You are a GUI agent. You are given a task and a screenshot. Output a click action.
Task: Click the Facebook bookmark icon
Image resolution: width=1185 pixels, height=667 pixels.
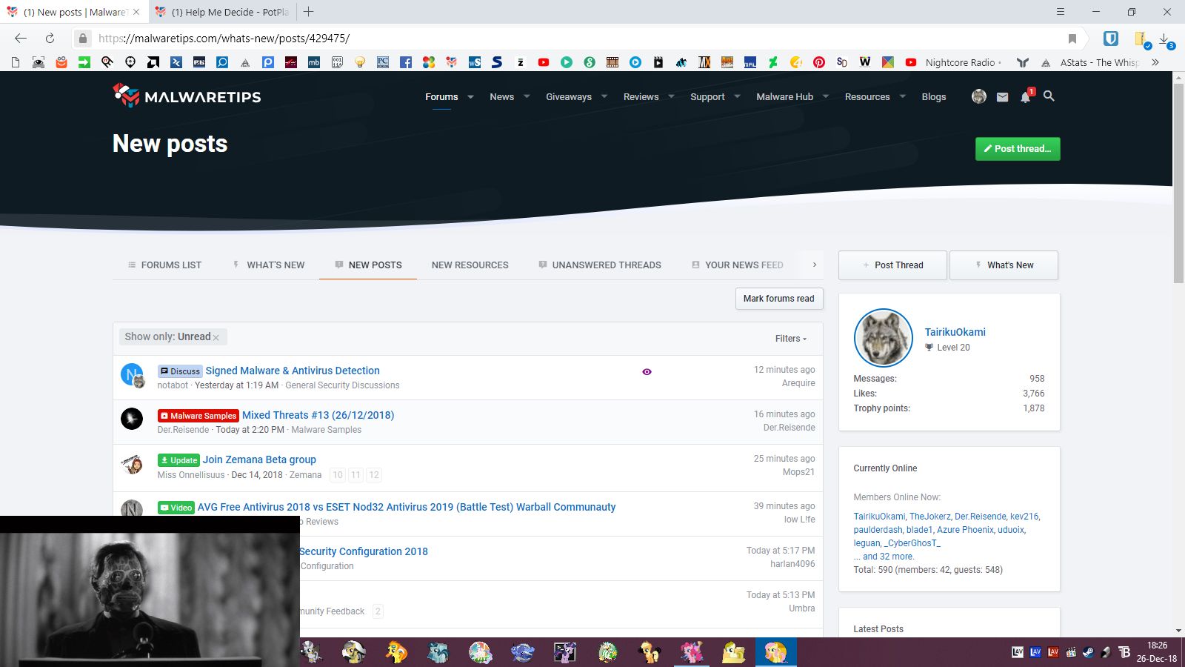coord(406,62)
